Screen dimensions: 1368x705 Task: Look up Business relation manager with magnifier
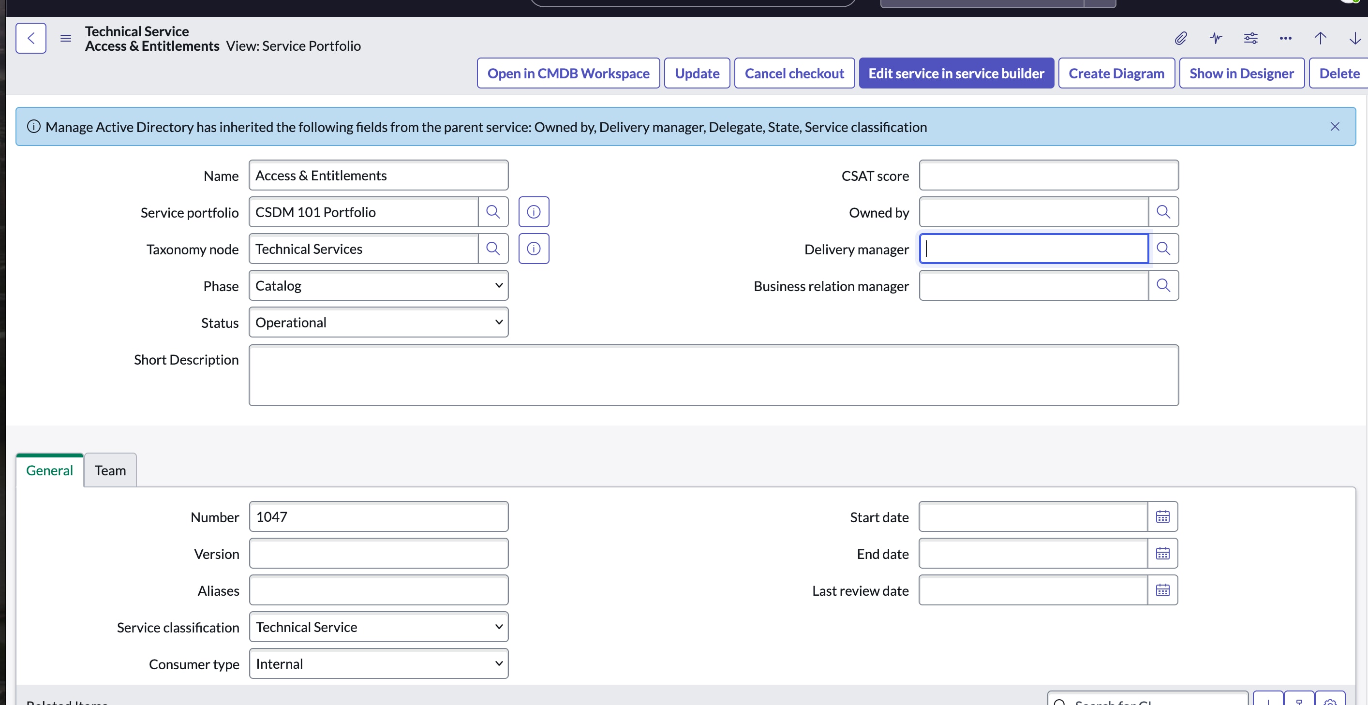[1163, 286]
